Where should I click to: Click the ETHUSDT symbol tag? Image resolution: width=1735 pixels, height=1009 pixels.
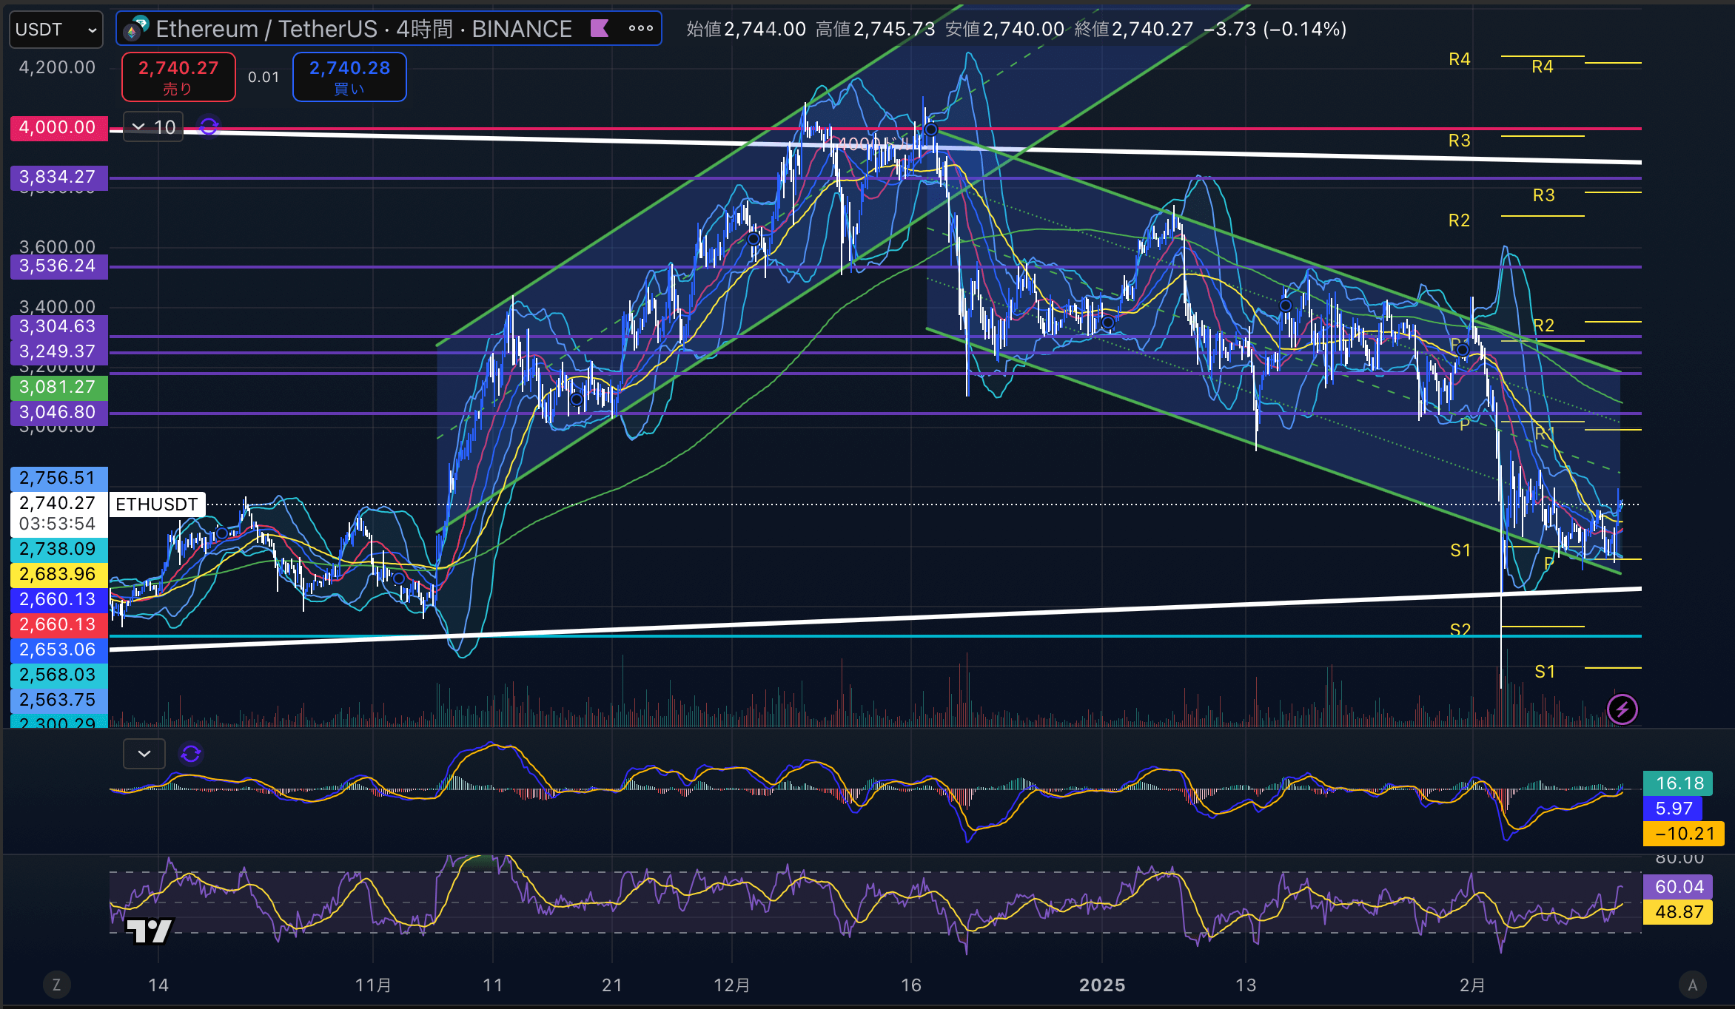point(157,504)
